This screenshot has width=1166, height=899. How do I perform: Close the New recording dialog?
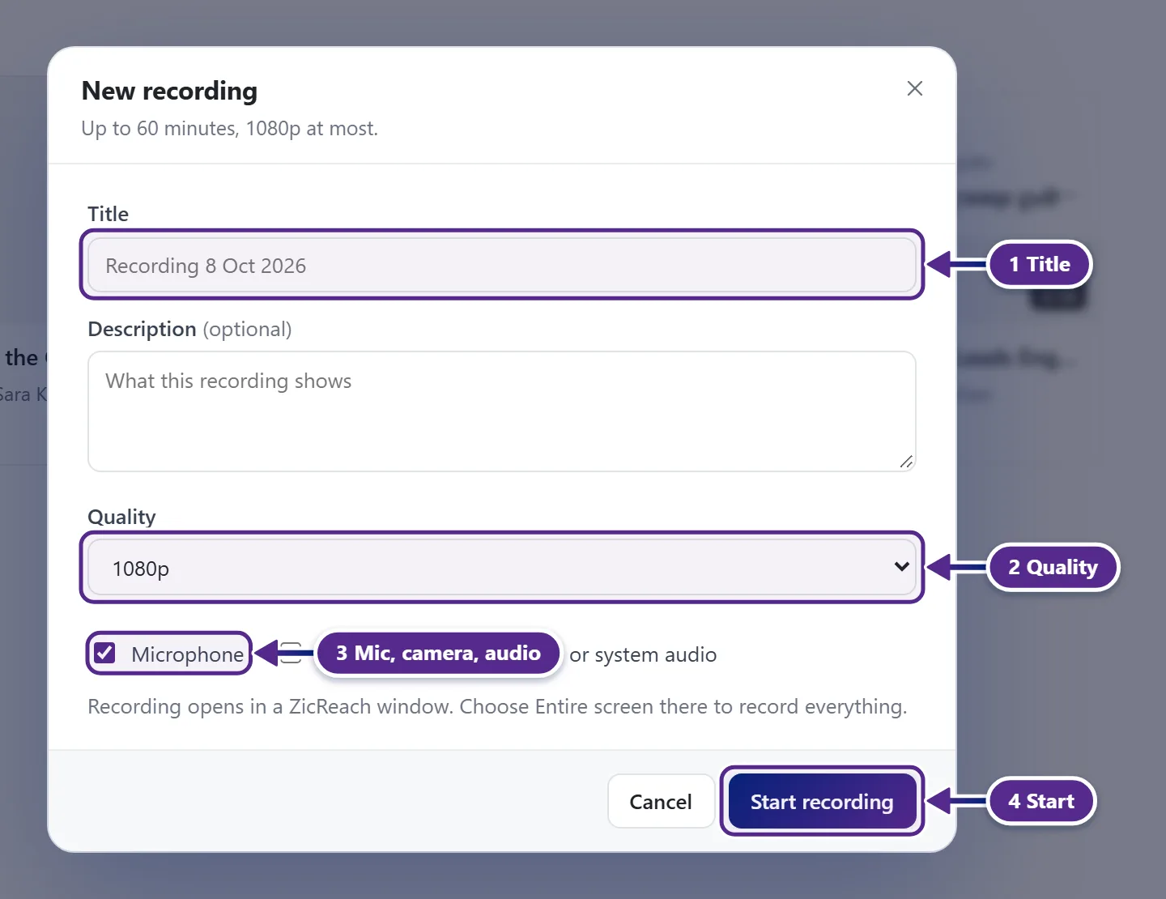(x=915, y=88)
